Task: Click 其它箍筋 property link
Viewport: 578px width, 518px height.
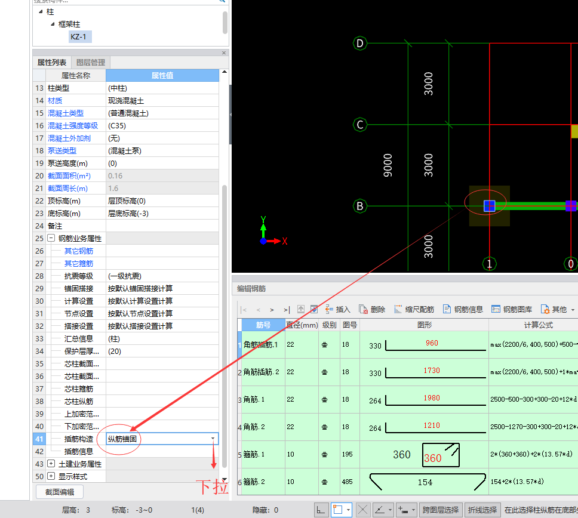Action: (78, 263)
